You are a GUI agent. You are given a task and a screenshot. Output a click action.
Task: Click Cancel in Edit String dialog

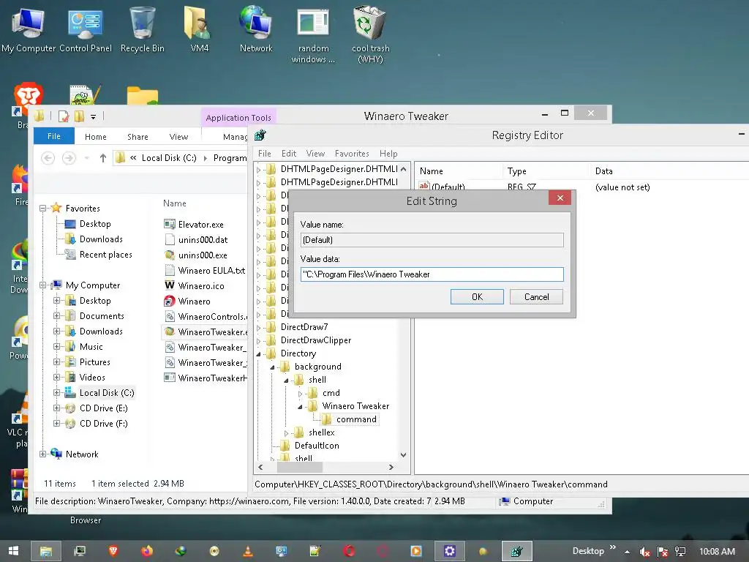[x=536, y=297]
